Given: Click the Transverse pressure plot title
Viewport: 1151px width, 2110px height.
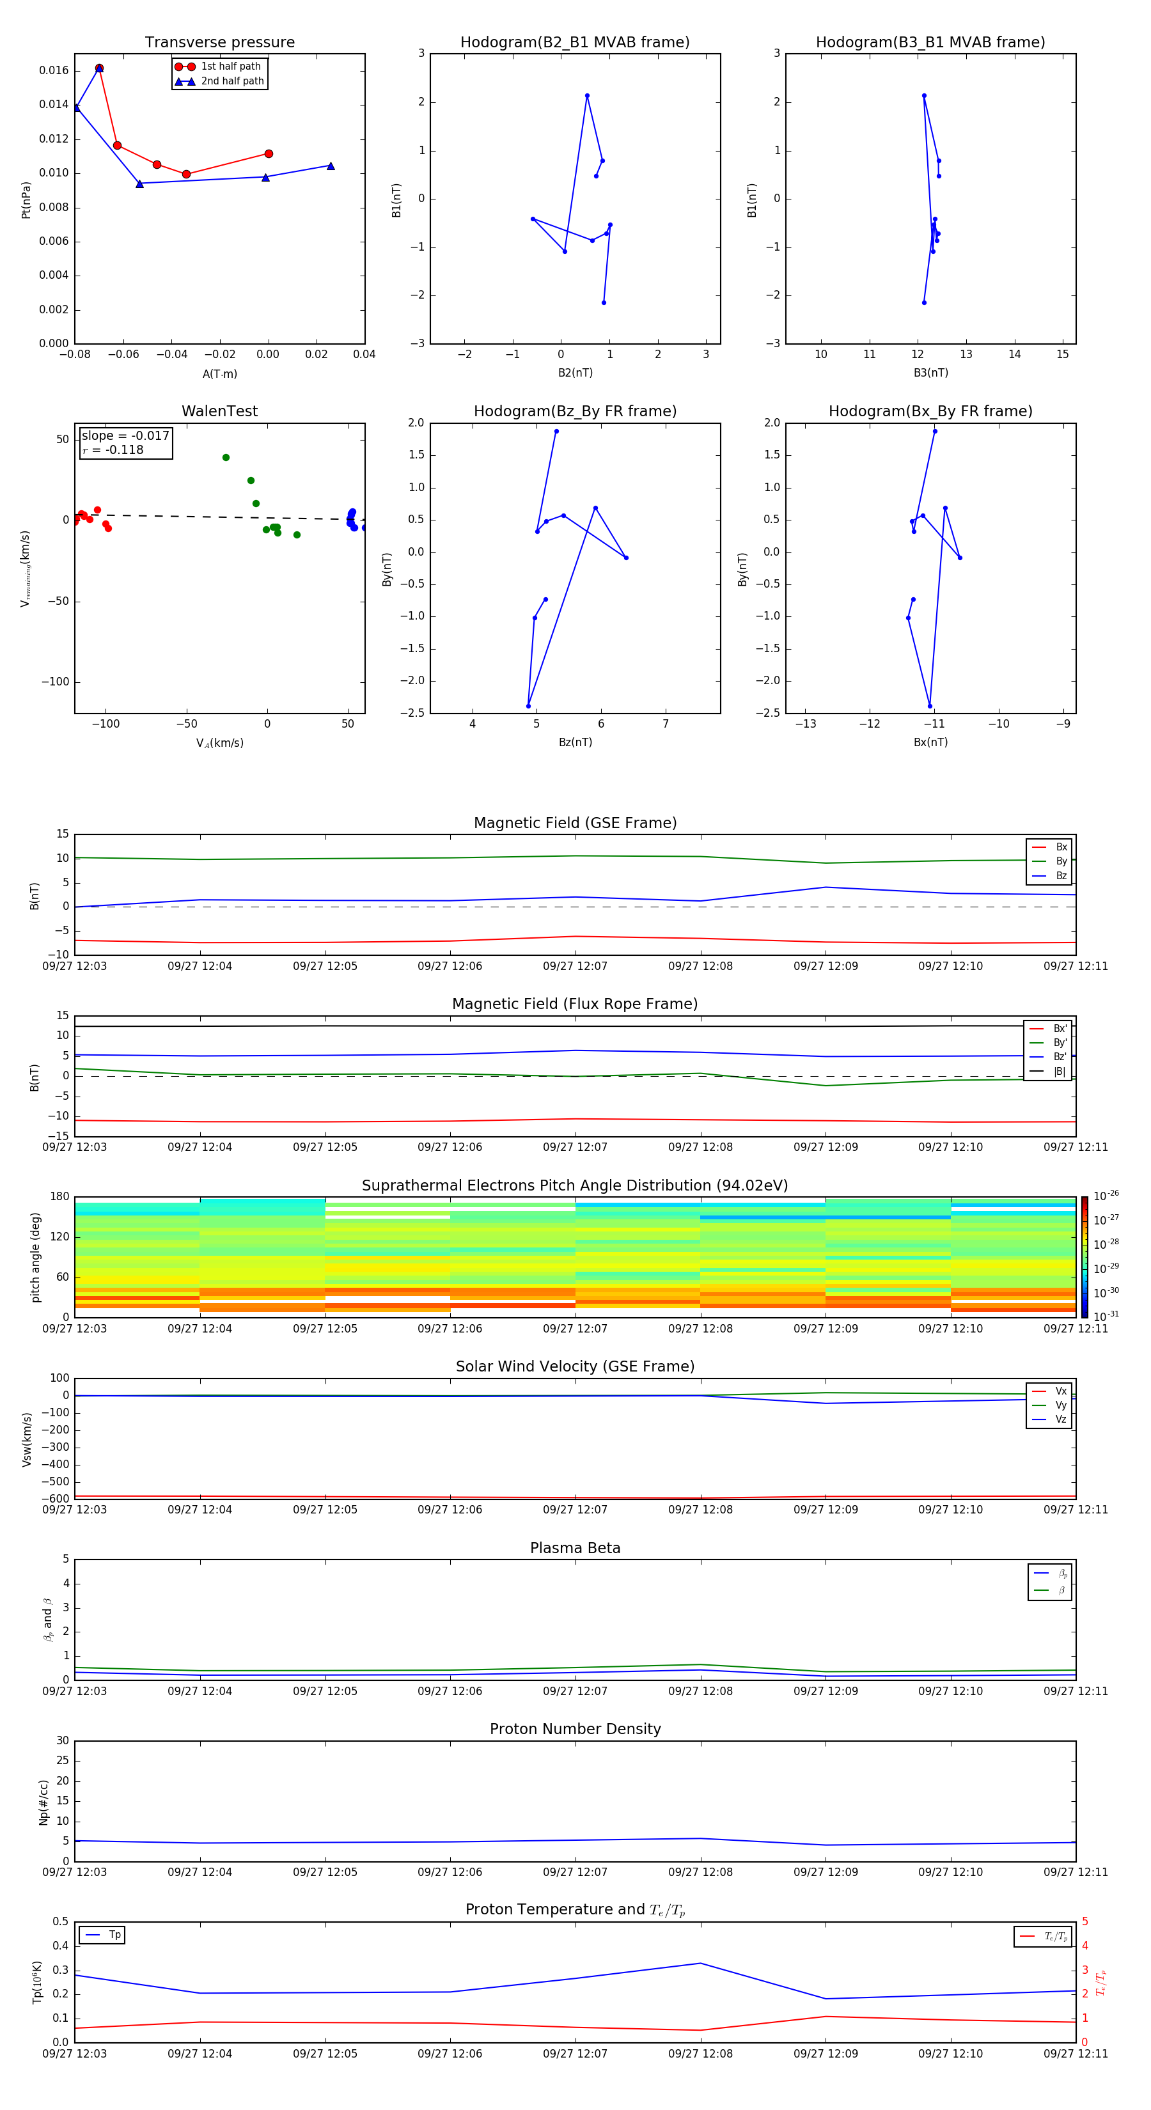Looking at the screenshot, I should click(x=219, y=42).
